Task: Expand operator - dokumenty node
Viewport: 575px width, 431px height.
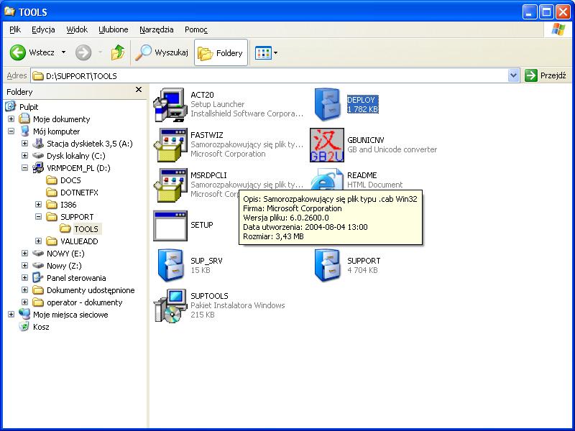Action: coord(24,302)
